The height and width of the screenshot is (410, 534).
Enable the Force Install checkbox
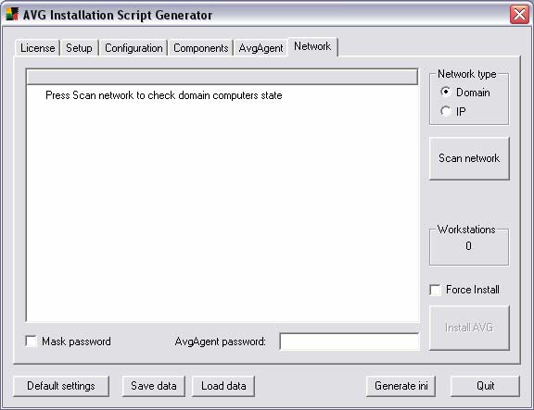click(x=464, y=290)
